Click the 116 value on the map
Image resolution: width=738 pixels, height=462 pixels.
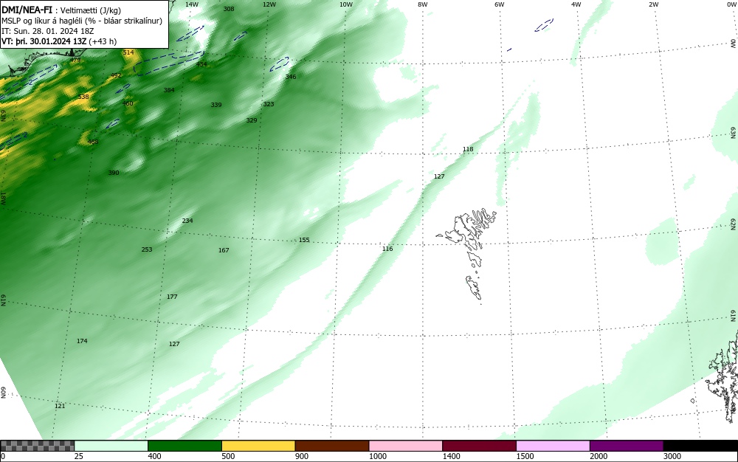(387, 249)
